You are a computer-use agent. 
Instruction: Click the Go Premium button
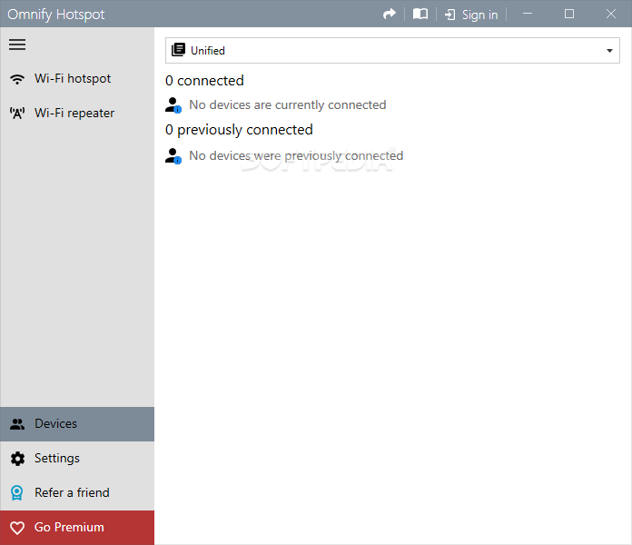[77, 528]
